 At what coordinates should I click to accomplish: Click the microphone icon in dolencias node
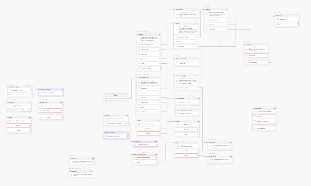pyautogui.click(x=72, y=175)
